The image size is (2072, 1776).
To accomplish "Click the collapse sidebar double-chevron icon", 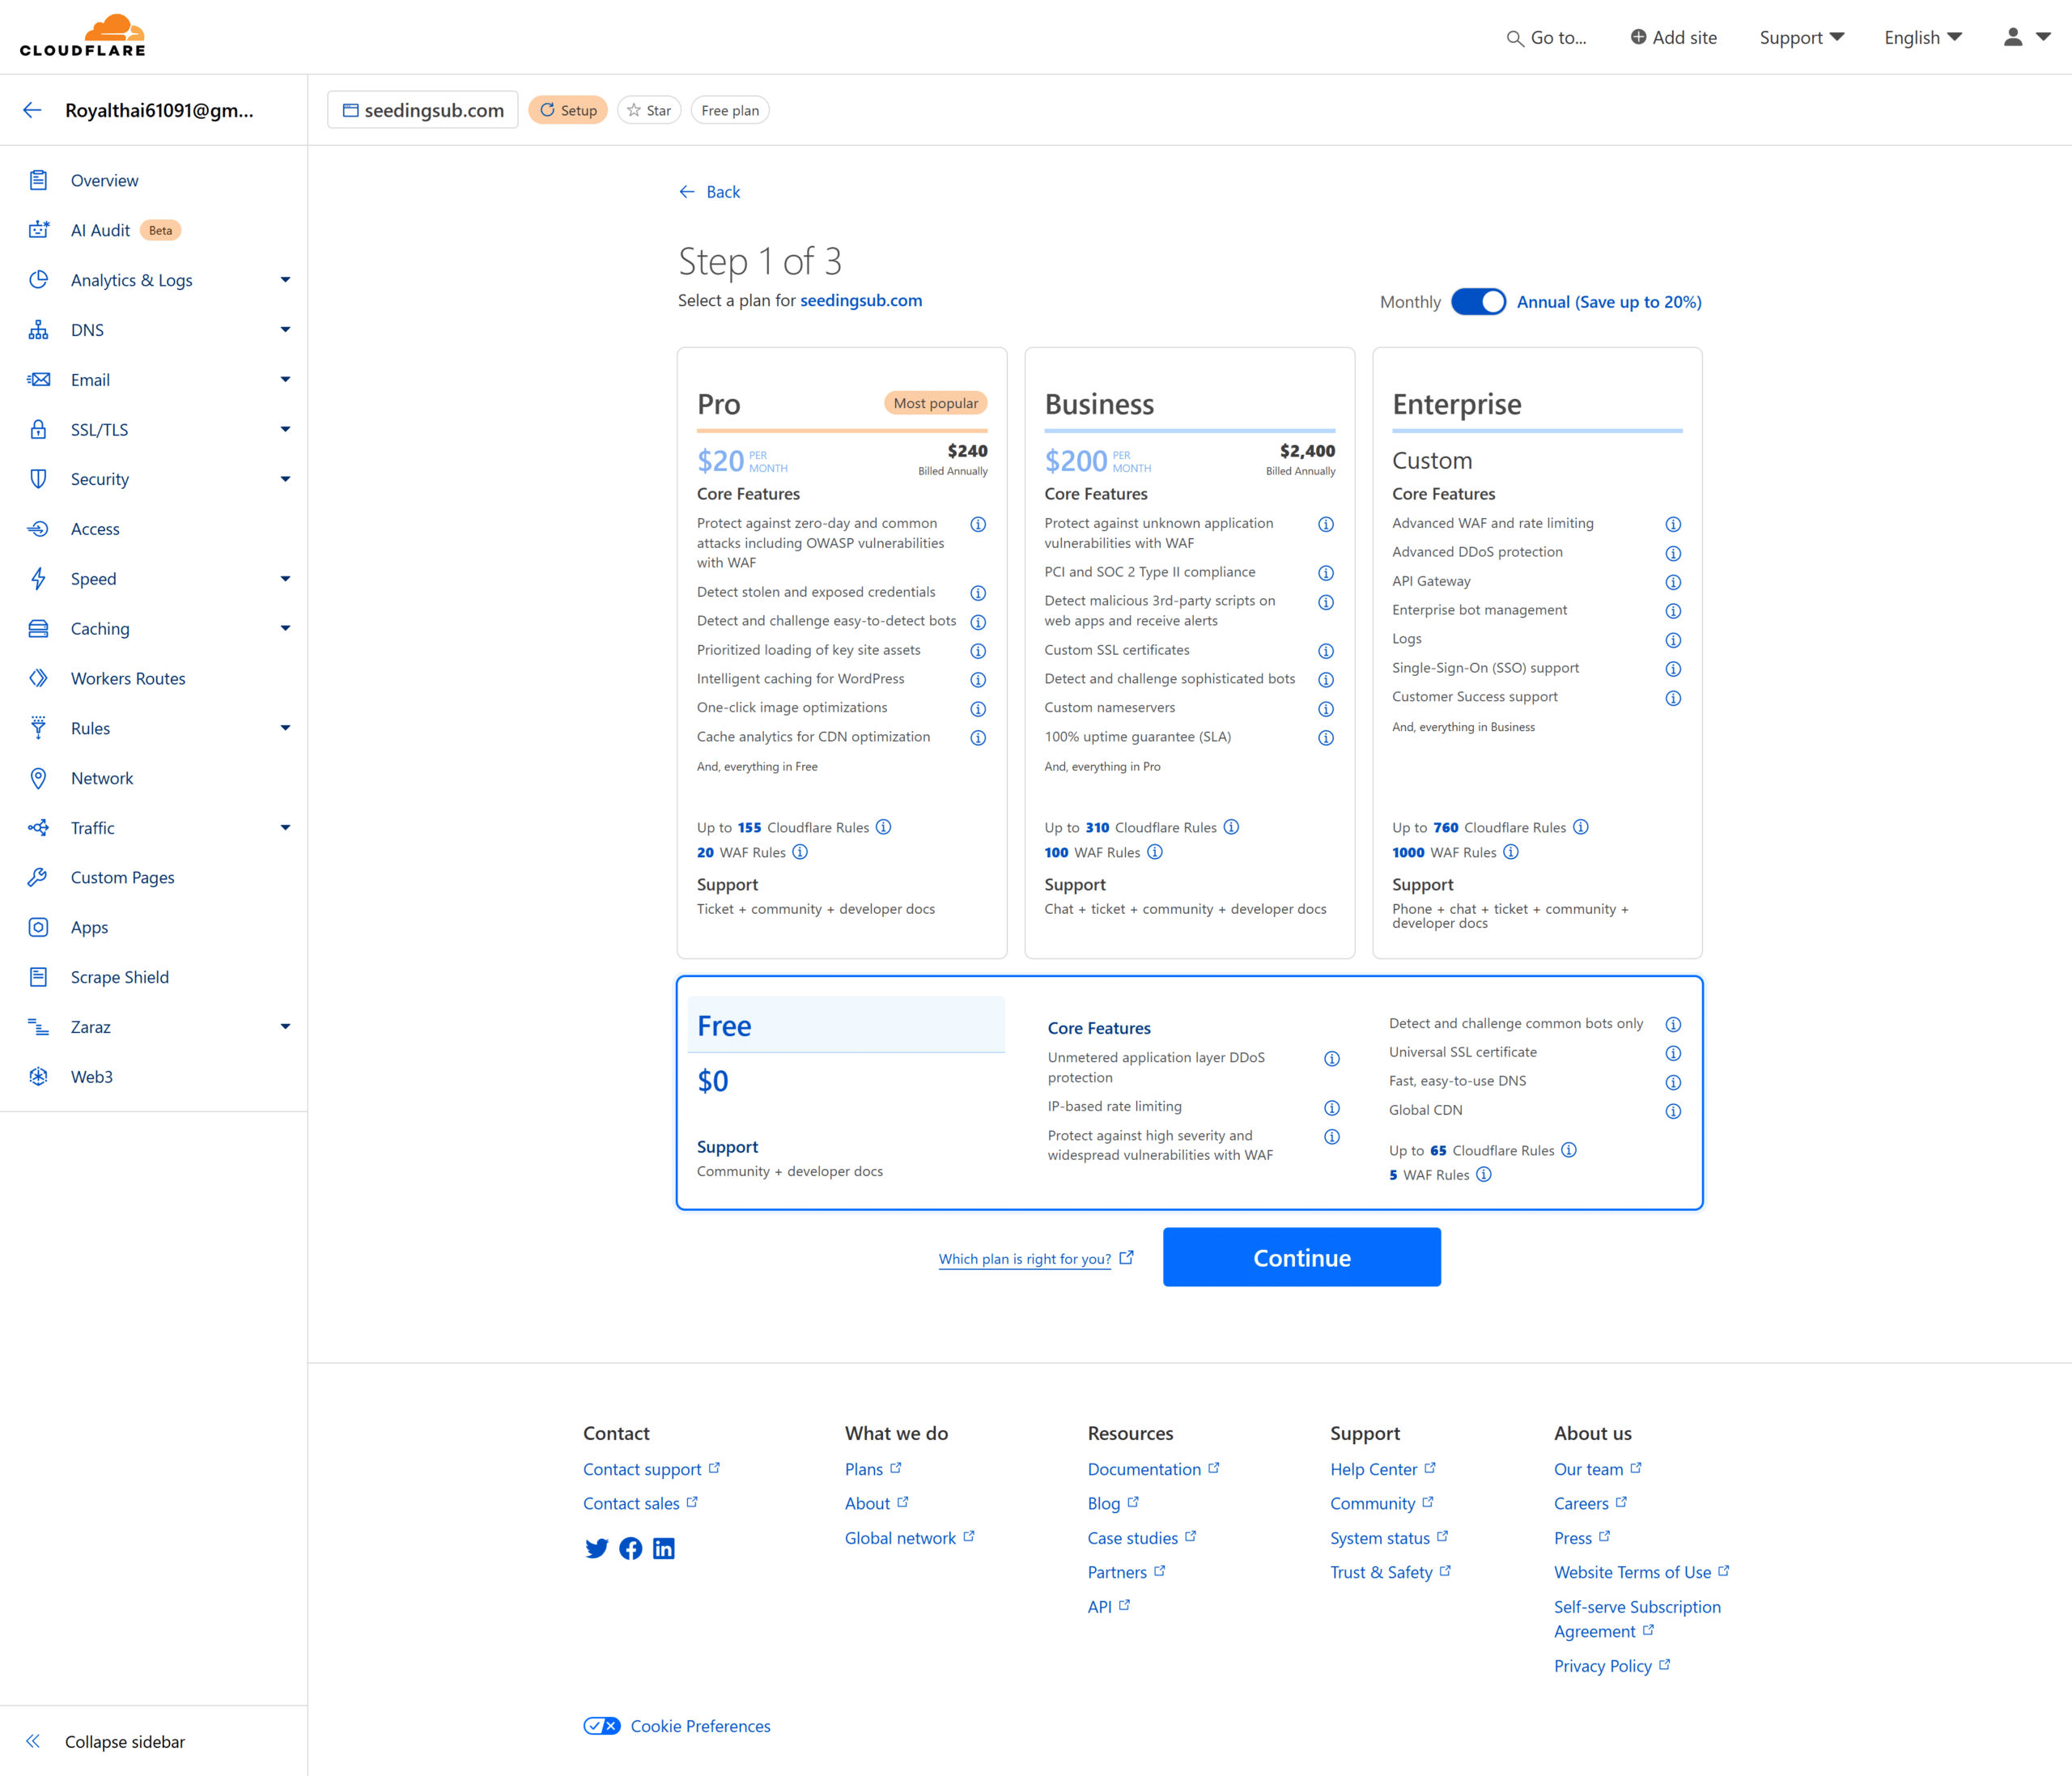I will [x=33, y=1741].
